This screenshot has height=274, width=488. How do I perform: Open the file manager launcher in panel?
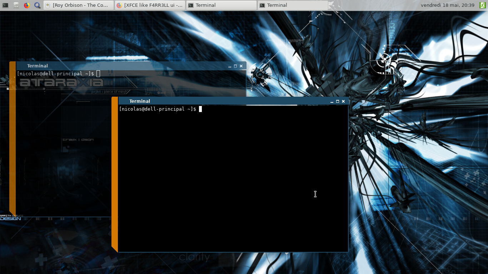tap(16, 5)
